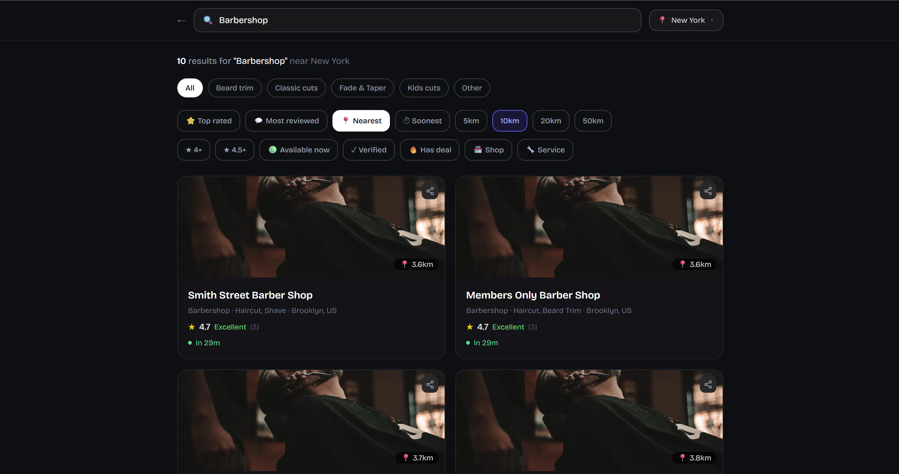Viewport: 899px width, 474px height.
Task: Click the 3.7km distance badge
Action: click(x=417, y=458)
